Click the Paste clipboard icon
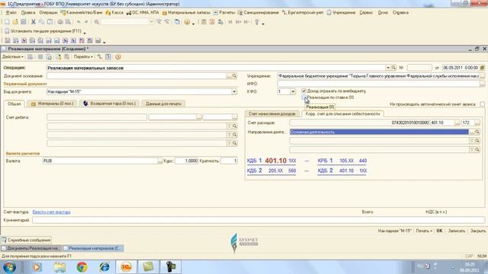 (50, 22)
